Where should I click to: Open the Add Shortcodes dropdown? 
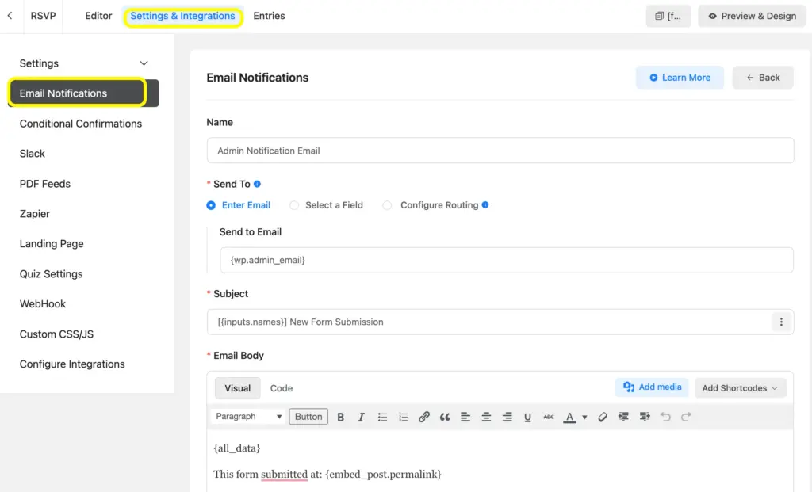(740, 387)
